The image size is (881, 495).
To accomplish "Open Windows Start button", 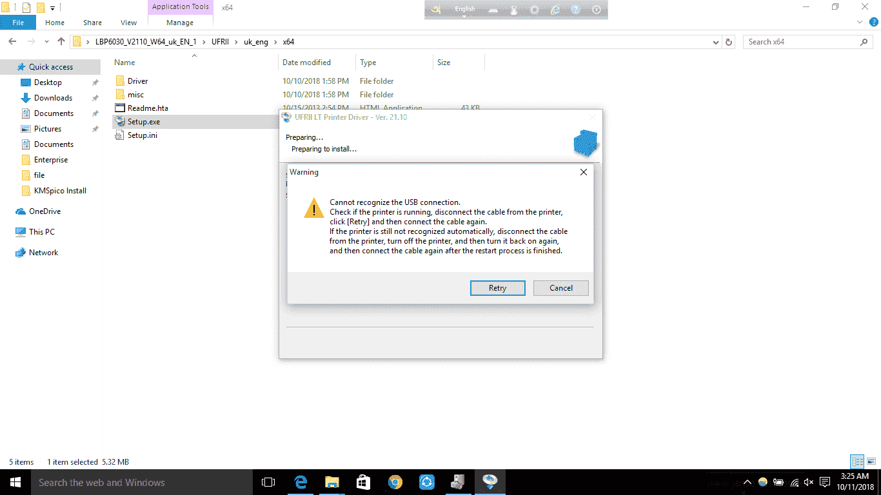I will [x=15, y=482].
